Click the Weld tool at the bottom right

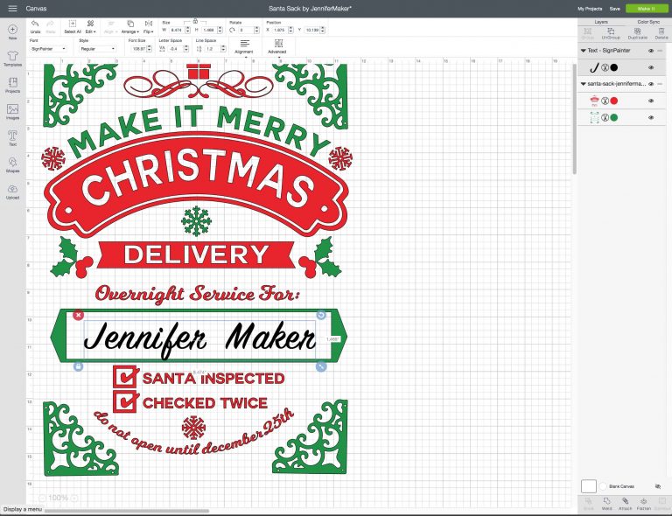click(x=607, y=504)
